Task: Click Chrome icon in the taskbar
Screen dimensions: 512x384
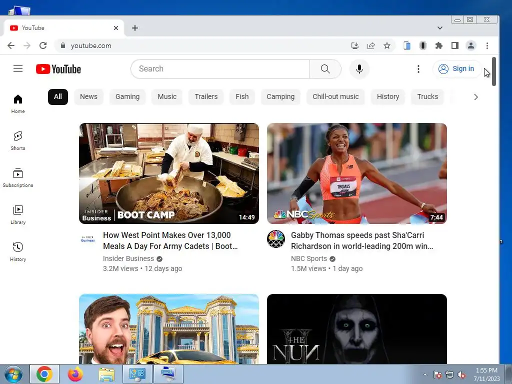Action: (44, 374)
